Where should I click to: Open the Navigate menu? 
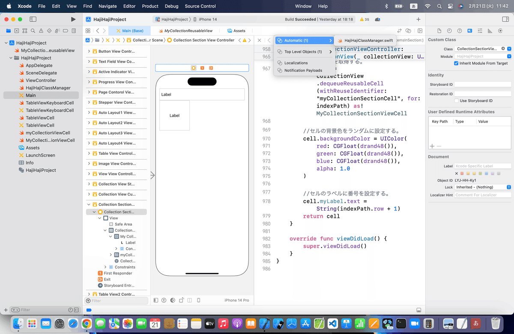(108, 6)
